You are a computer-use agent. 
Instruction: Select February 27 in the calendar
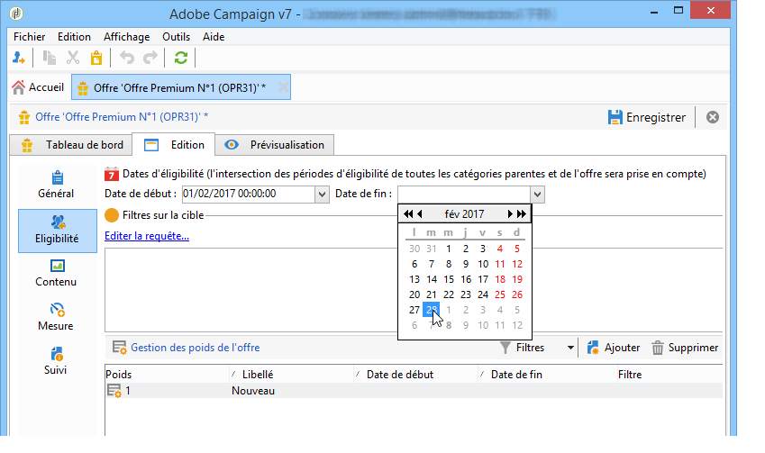click(x=414, y=310)
